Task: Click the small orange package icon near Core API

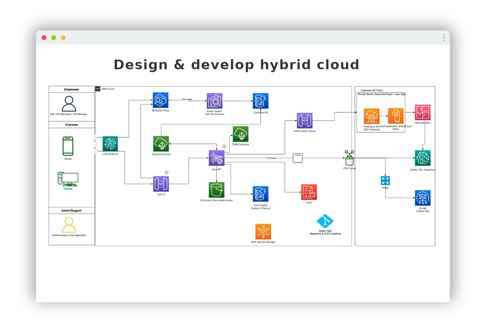Action: [x=224, y=146]
